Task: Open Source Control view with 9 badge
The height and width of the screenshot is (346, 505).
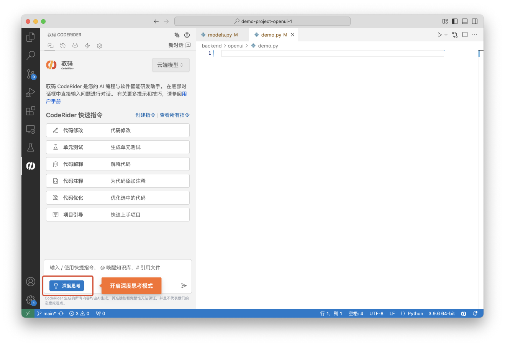Action: 30,74
